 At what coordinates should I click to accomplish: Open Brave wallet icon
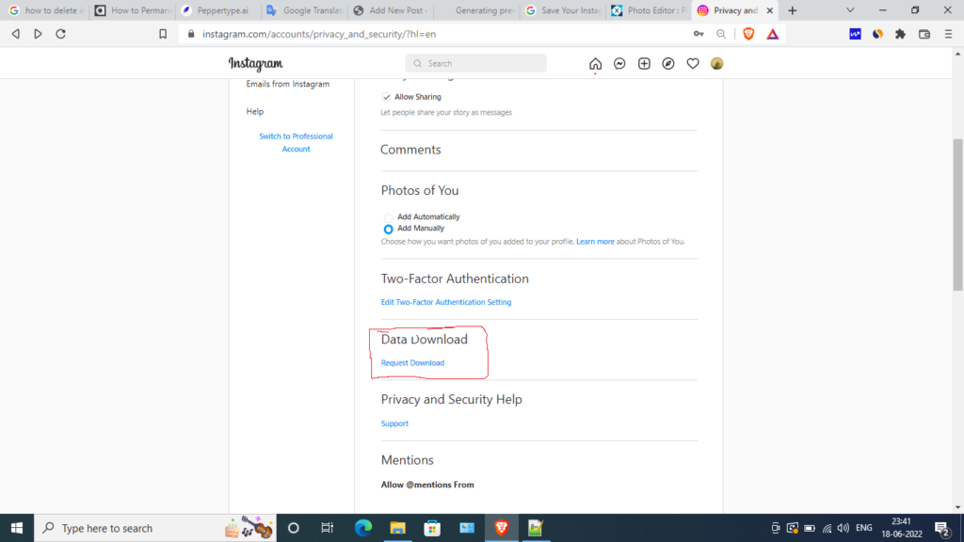(924, 34)
